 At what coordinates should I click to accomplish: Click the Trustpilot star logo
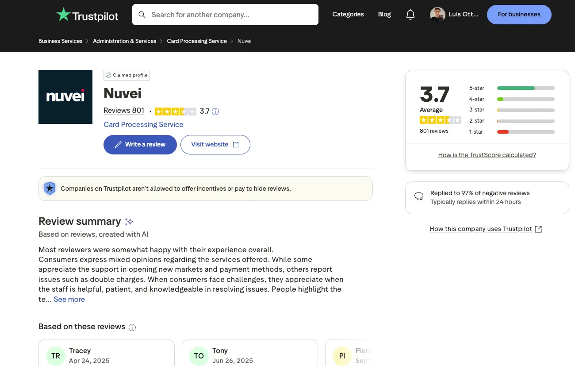pyautogui.click(x=63, y=14)
